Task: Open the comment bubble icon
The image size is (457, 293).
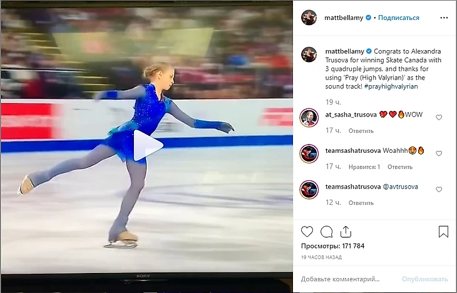Action: pyautogui.click(x=326, y=232)
